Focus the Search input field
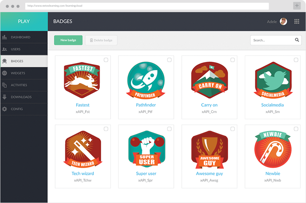This screenshot has height=203, width=306. tap(272, 40)
